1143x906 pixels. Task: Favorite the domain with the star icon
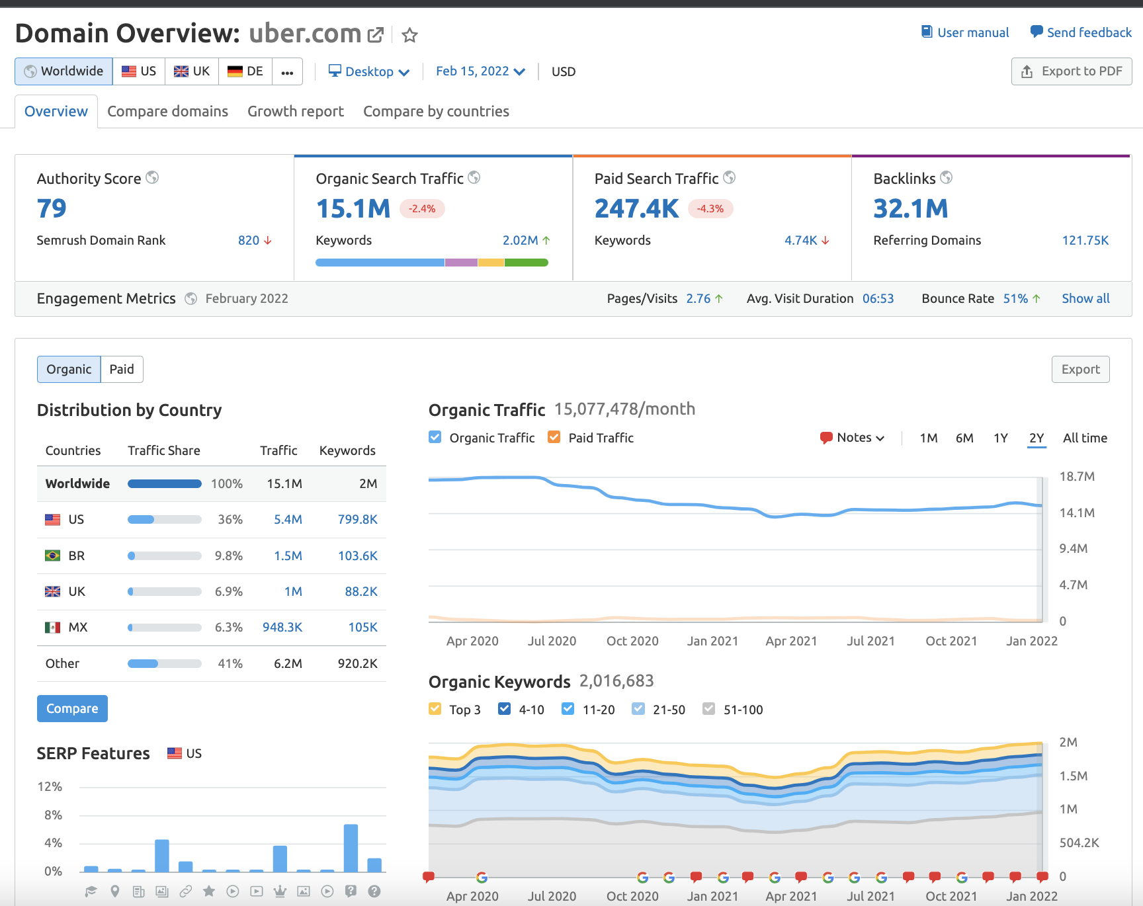[410, 35]
